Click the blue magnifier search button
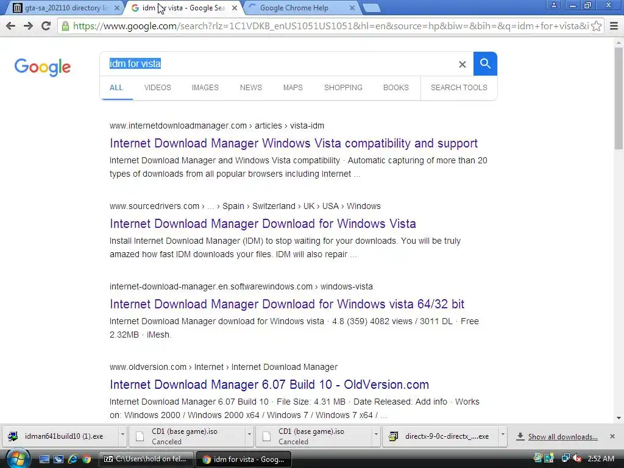This screenshot has height=468, width=624. [x=485, y=63]
